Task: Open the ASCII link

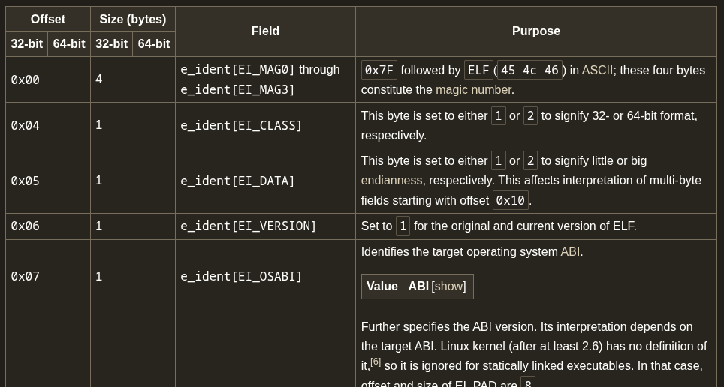Action: (x=597, y=70)
